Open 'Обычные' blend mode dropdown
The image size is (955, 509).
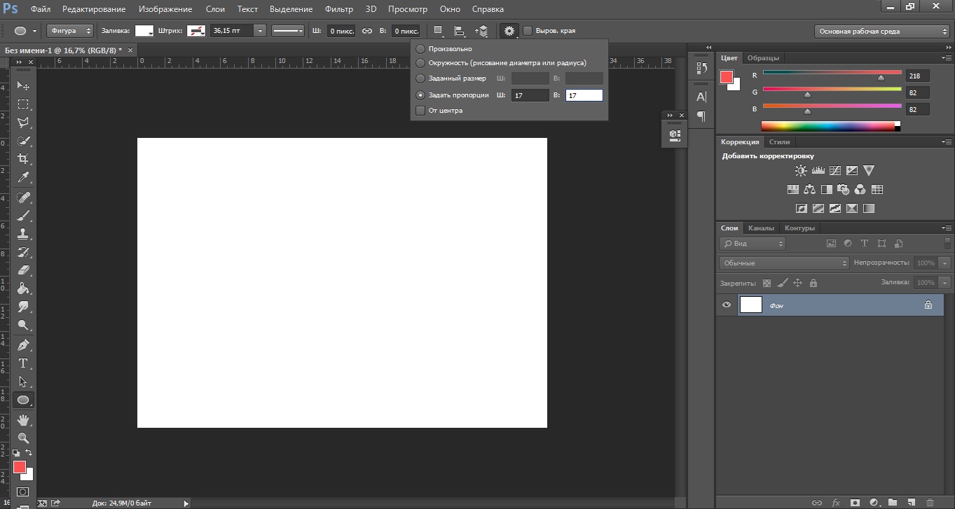784,263
